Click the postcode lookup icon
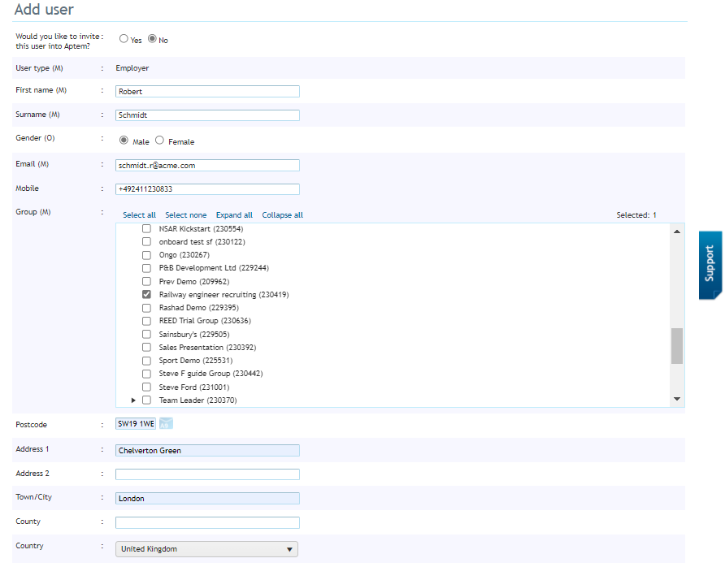This screenshot has height=567, width=725. (166, 423)
